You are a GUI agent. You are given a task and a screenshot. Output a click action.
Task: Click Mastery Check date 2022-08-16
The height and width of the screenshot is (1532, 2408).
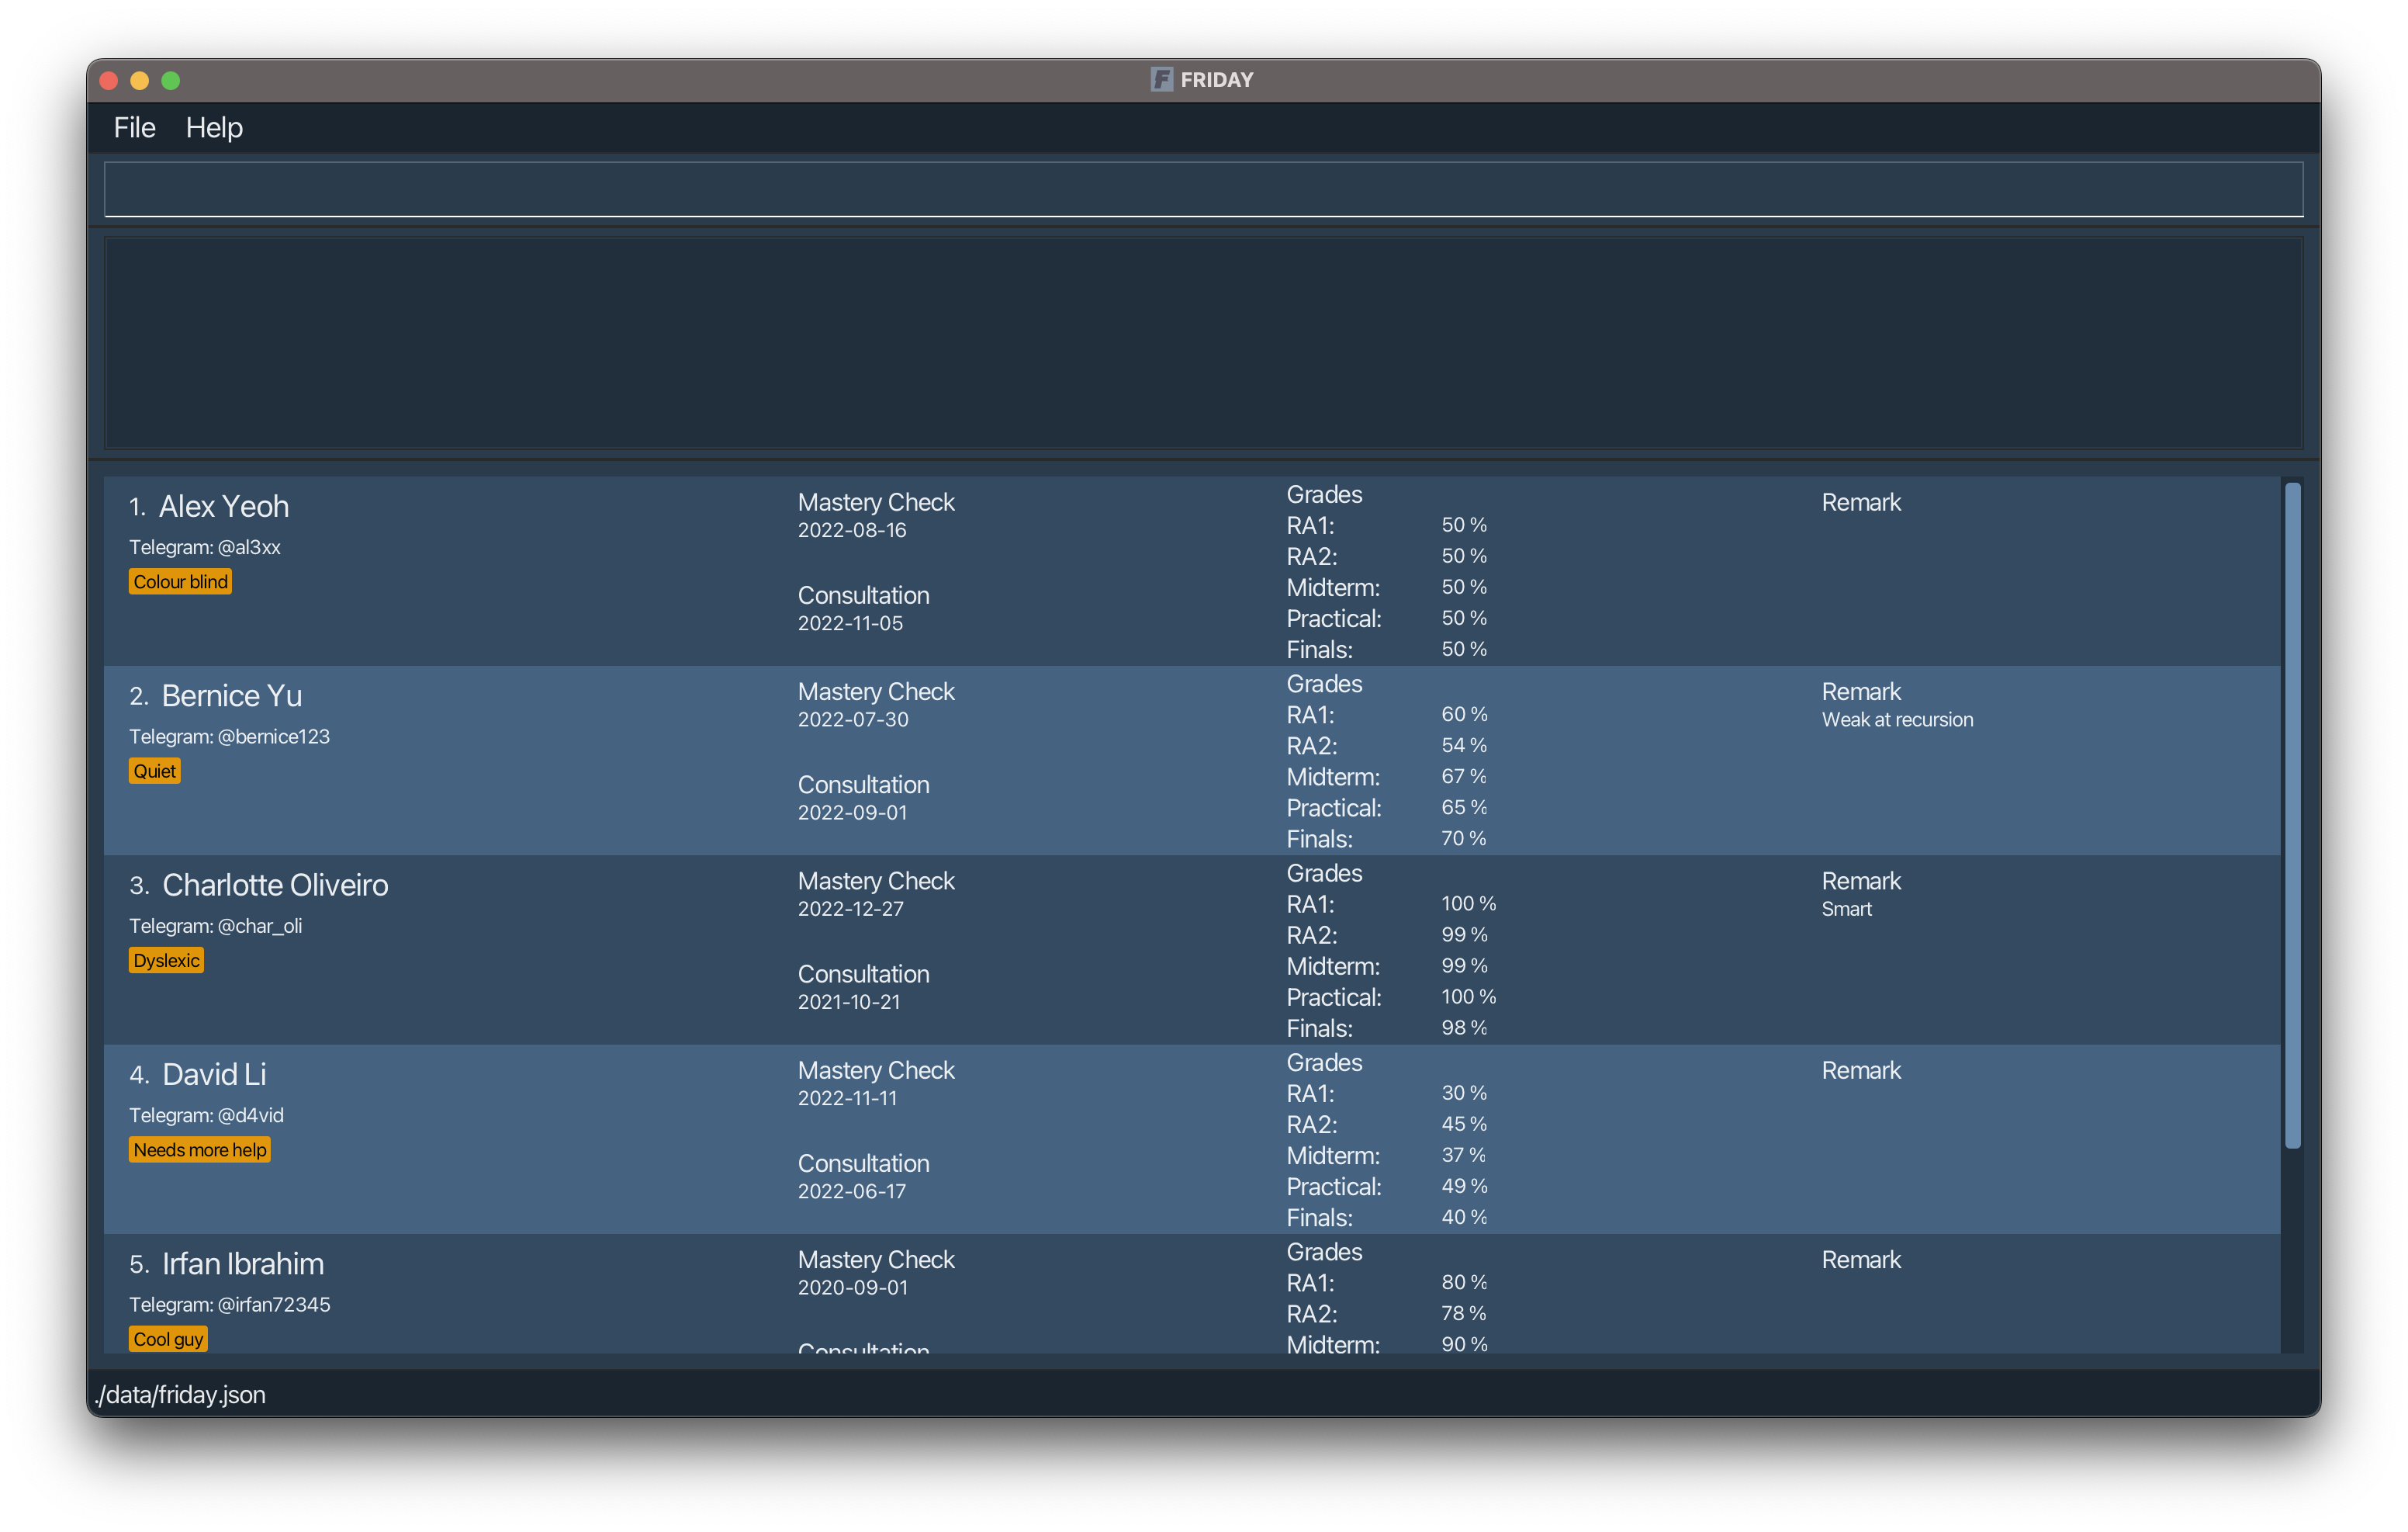click(x=852, y=530)
